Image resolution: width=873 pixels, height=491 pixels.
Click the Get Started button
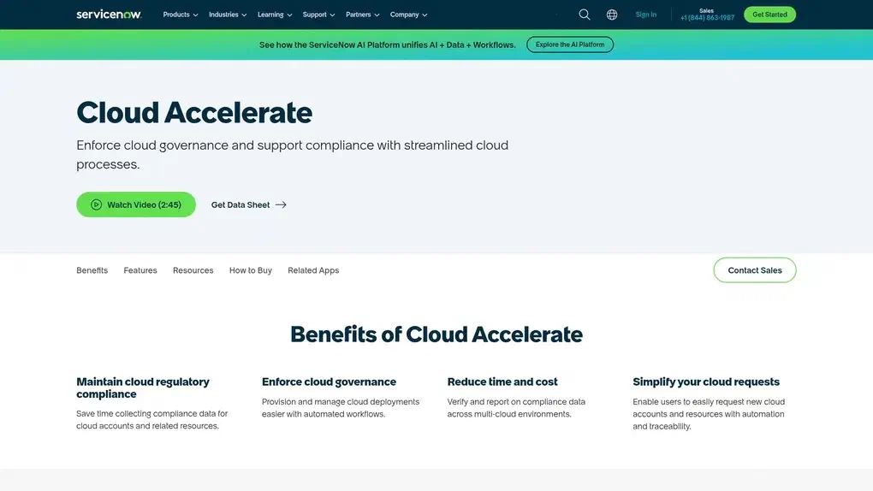[769, 15]
